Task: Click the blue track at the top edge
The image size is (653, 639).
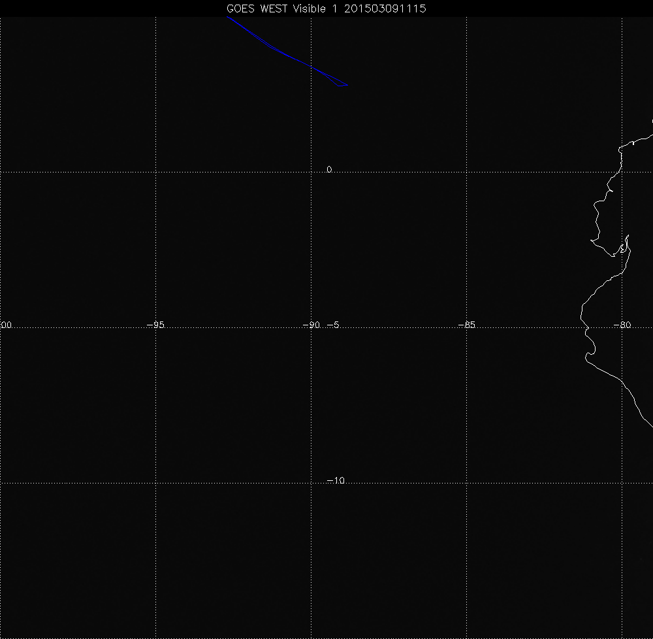Action: coord(228,18)
